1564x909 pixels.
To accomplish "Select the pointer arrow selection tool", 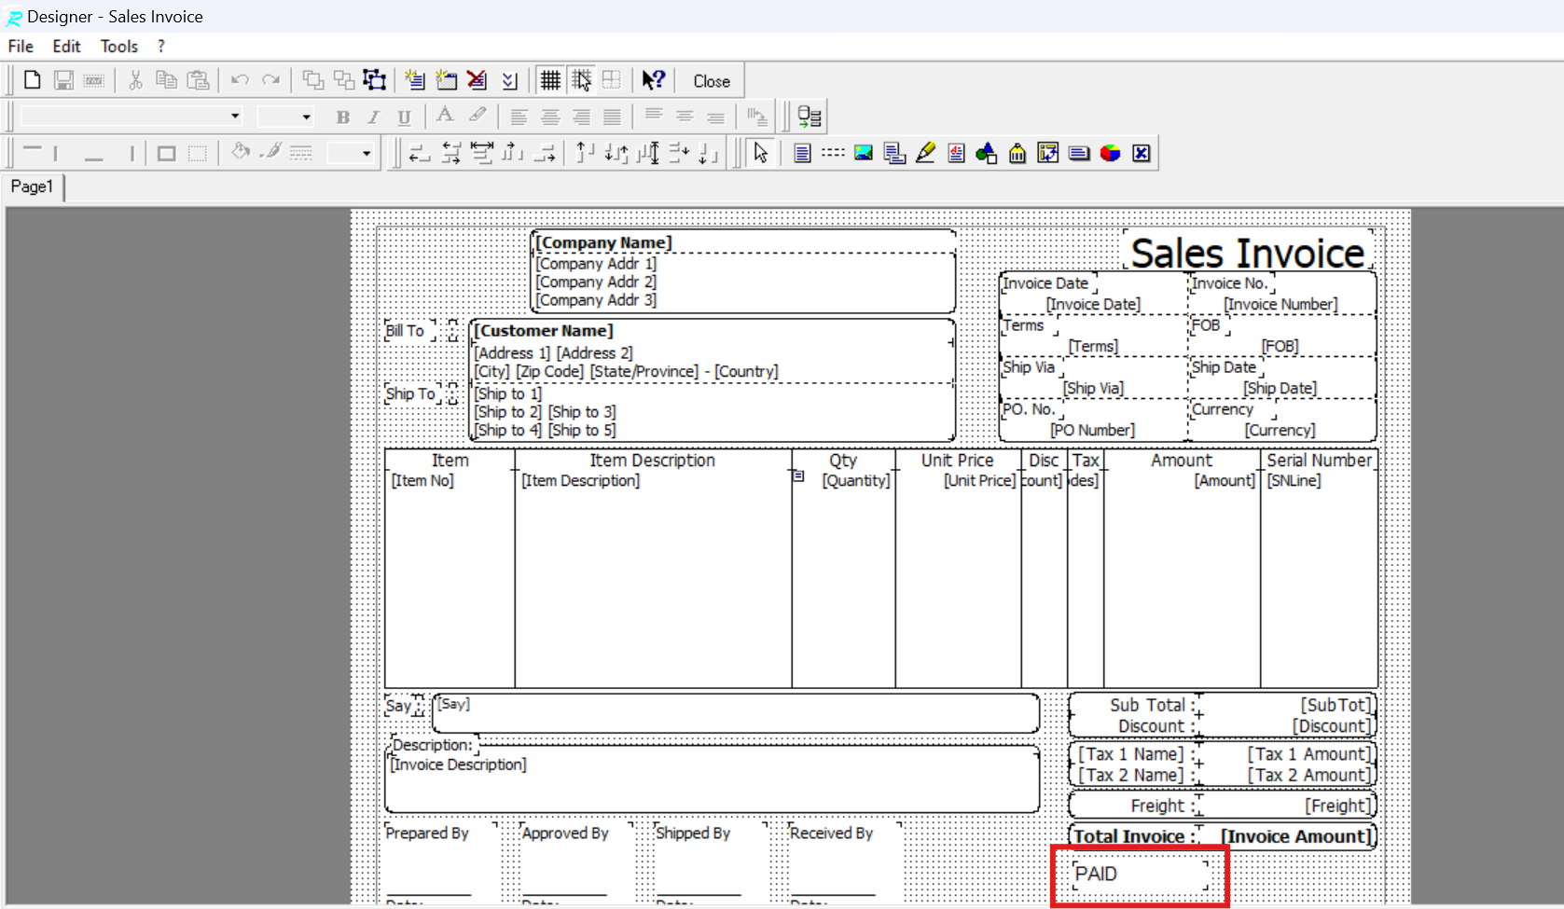I will tap(761, 153).
